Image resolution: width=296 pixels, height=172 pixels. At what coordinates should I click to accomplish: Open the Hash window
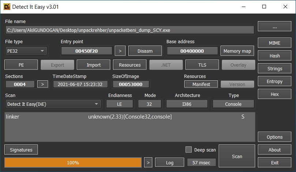click(274, 56)
